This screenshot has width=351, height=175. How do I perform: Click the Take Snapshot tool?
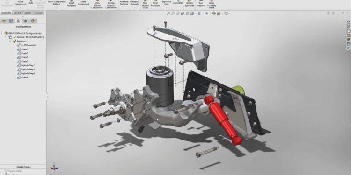(201, 3)
